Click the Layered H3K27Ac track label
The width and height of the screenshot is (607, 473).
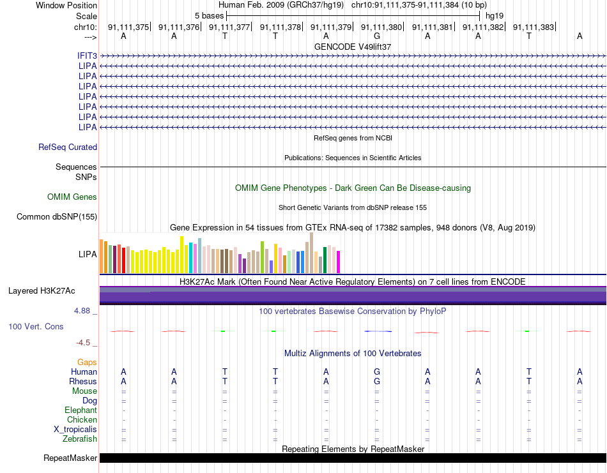tap(42, 291)
